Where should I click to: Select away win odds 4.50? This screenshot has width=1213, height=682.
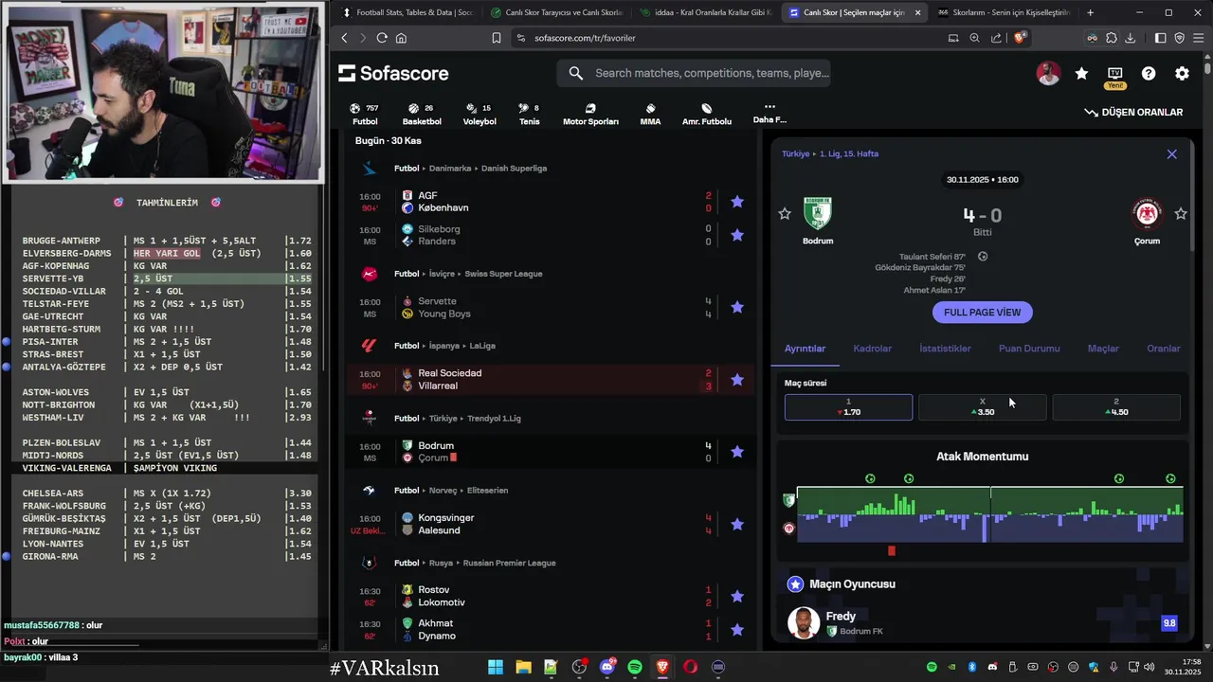click(x=1116, y=407)
